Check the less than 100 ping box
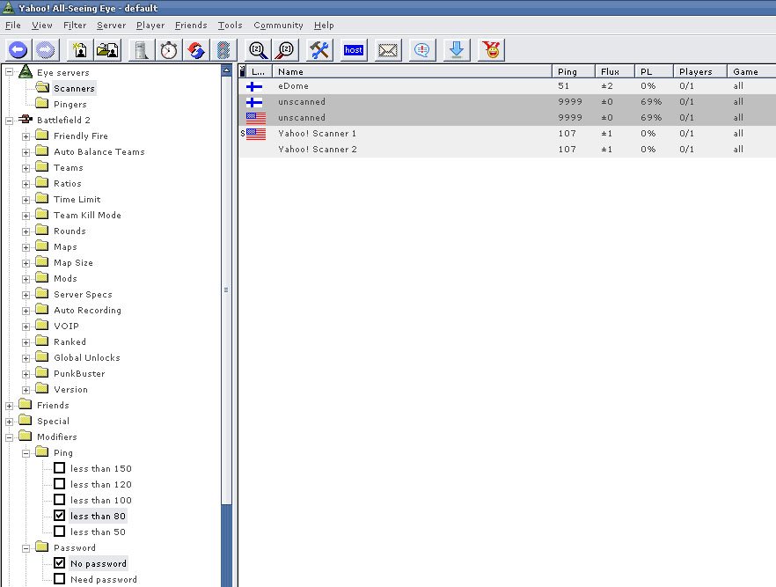 (60, 499)
